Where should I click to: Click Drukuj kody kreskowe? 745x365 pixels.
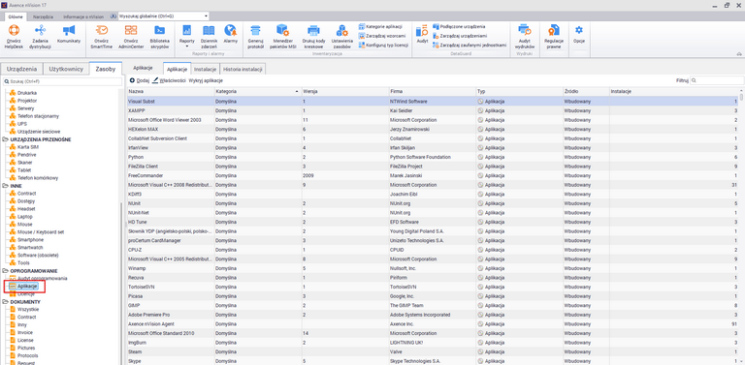click(313, 37)
